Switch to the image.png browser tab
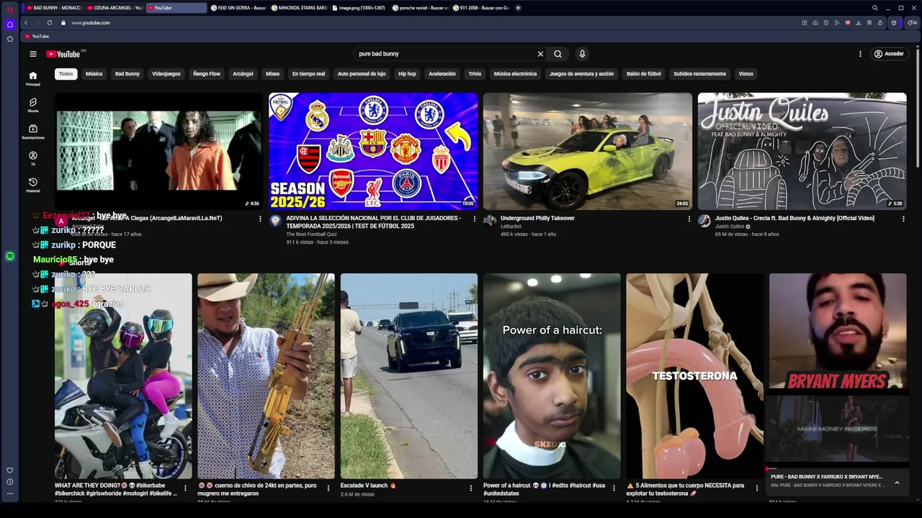This screenshot has width=922, height=518. click(360, 8)
